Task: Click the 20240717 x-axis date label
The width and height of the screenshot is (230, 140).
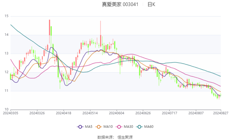Action: point(170,113)
